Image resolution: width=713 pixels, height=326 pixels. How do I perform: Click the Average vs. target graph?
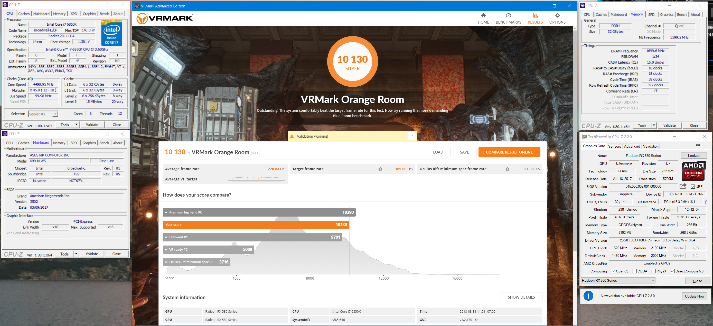click(x=257, y=179)
